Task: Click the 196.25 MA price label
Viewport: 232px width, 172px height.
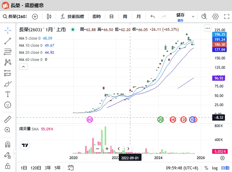Action: pos(219,34)
